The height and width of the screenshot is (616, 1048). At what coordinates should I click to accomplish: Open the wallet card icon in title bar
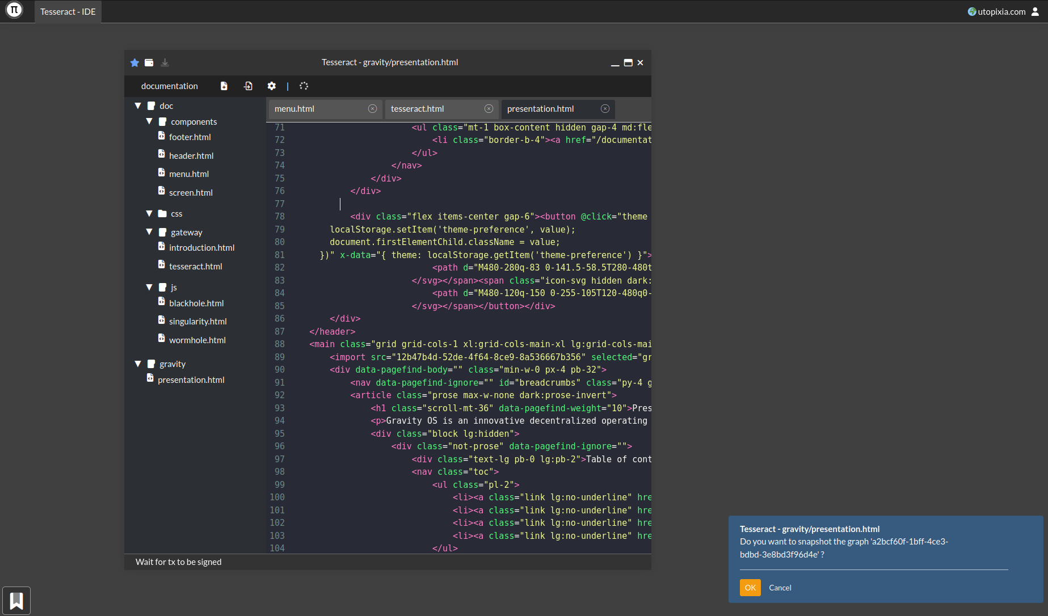point(149,62)
